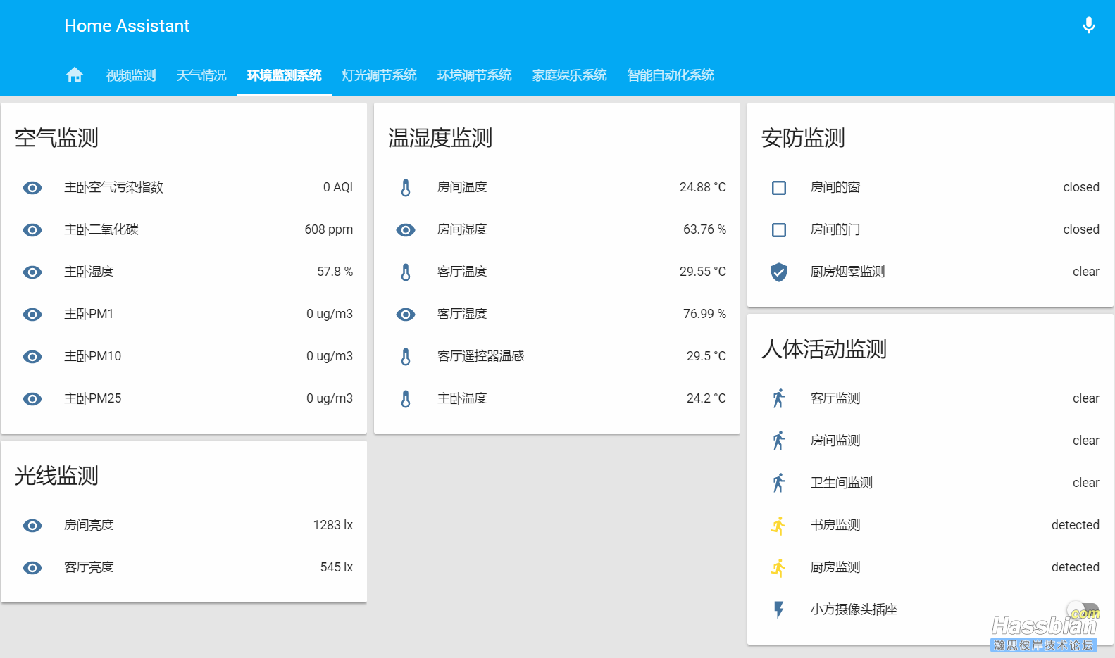The image size is (1115, 658).
Task: Click the square icon for 房间的窗
Action: (779, 188)
